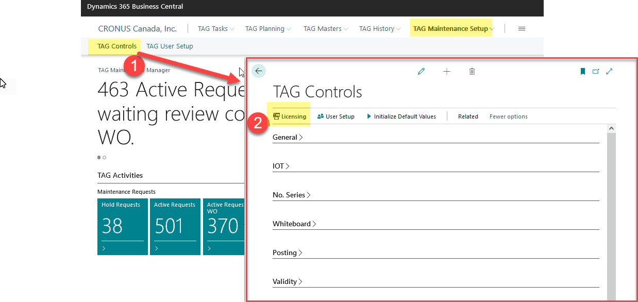Viewport: 638px width, 302px height.
Task: Click the expand to full screen arrows icon
Action: click(x=609, y=71)
